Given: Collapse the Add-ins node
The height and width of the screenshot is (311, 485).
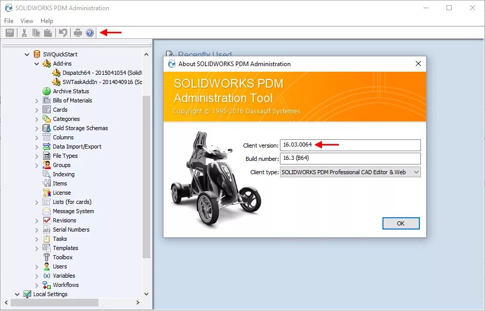Looking at the screenshot, I should click(x=36, y=64).
